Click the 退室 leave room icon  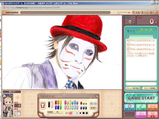[152, 114]
